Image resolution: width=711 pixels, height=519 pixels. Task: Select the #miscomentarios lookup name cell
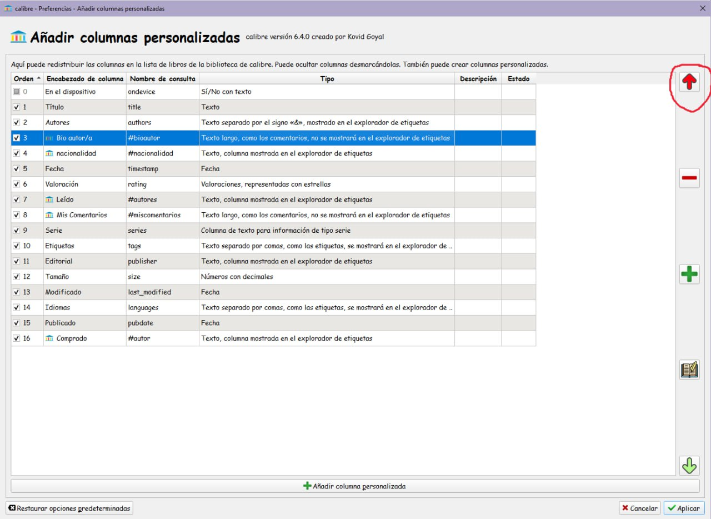pyautogui.click(x=163, y=215)
